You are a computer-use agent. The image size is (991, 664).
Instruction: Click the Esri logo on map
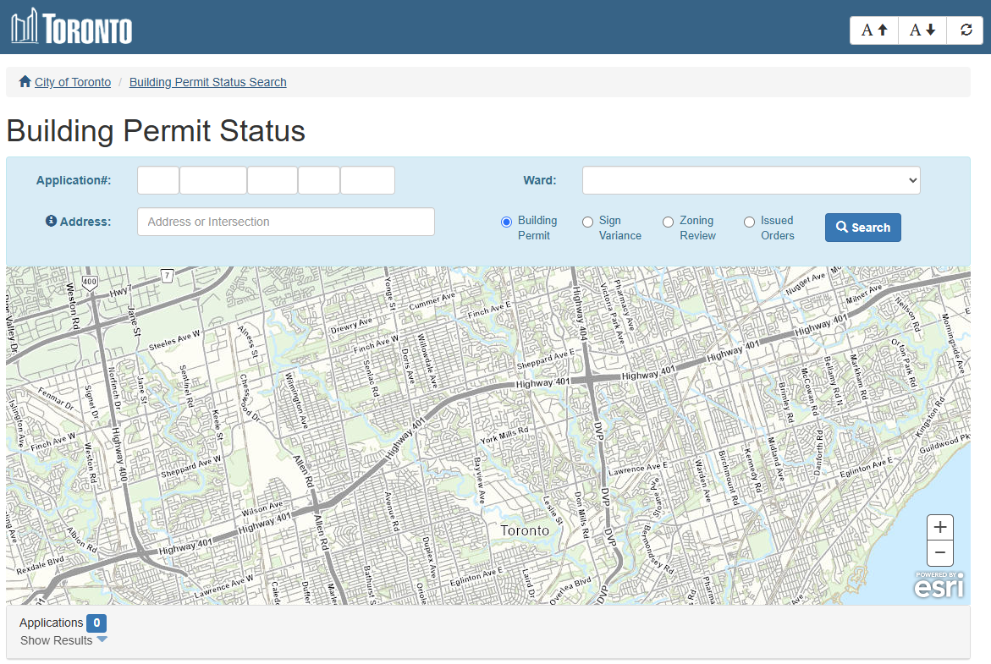point(939,584)
